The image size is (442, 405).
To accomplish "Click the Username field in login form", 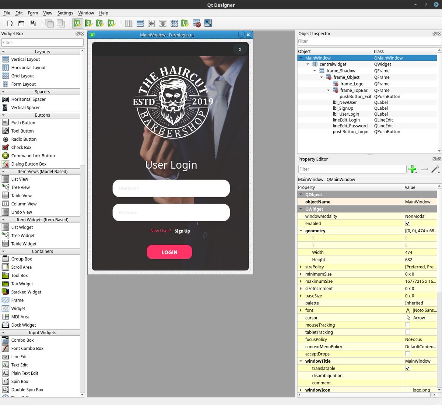I will pyautogui.click(x=171, y=189).
